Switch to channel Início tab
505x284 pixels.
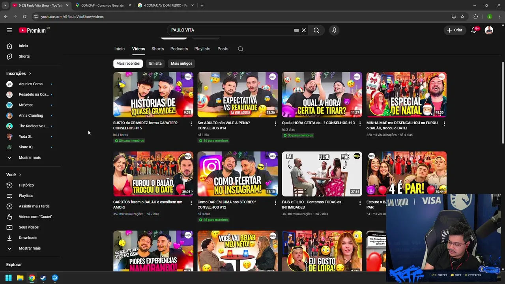(x=120, y=49)
